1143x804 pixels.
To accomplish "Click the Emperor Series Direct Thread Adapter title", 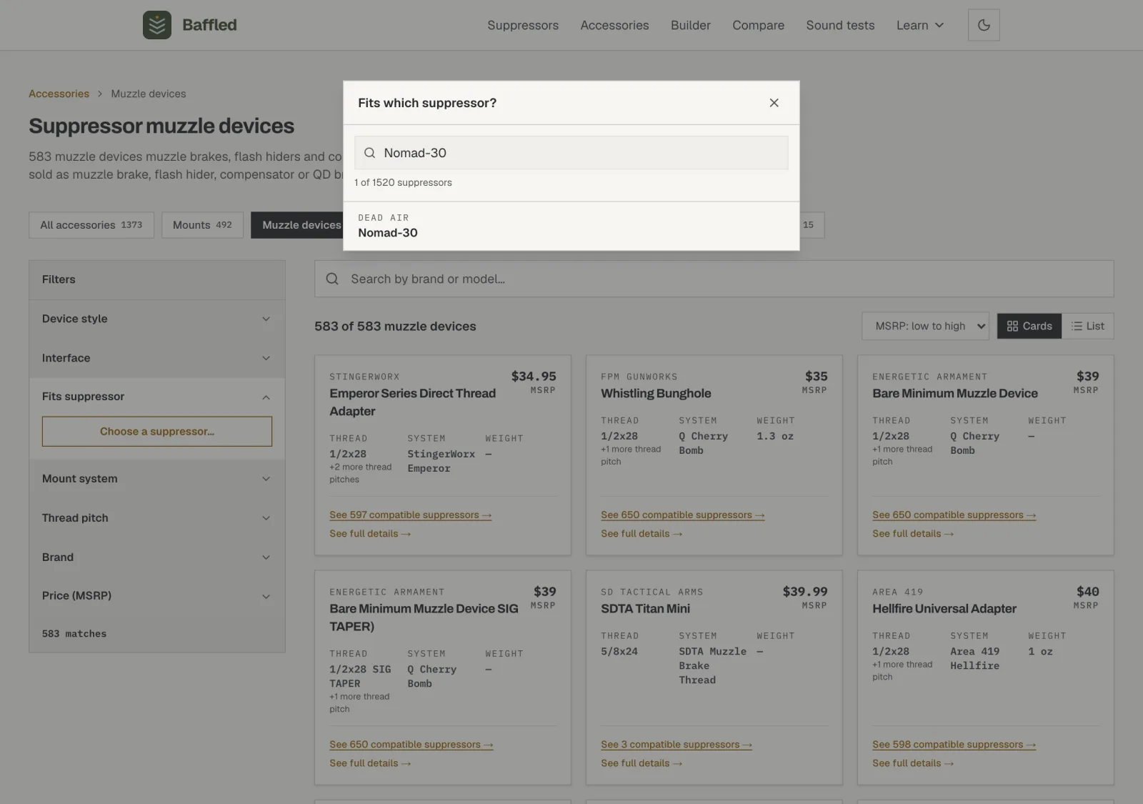I will (412, 402).
